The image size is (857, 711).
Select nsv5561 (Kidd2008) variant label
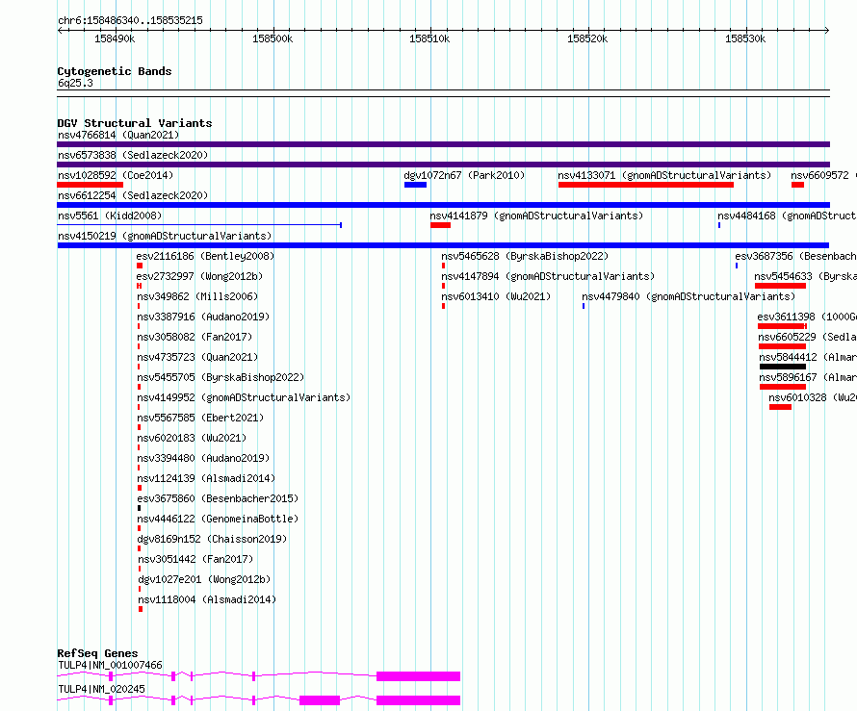coord(110,216)
